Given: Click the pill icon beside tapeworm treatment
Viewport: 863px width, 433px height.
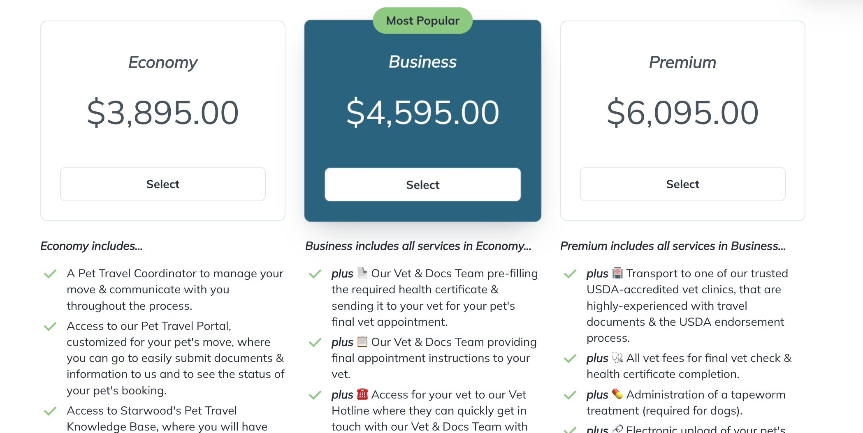Looking at the screenshot, I should coord(617,394).
